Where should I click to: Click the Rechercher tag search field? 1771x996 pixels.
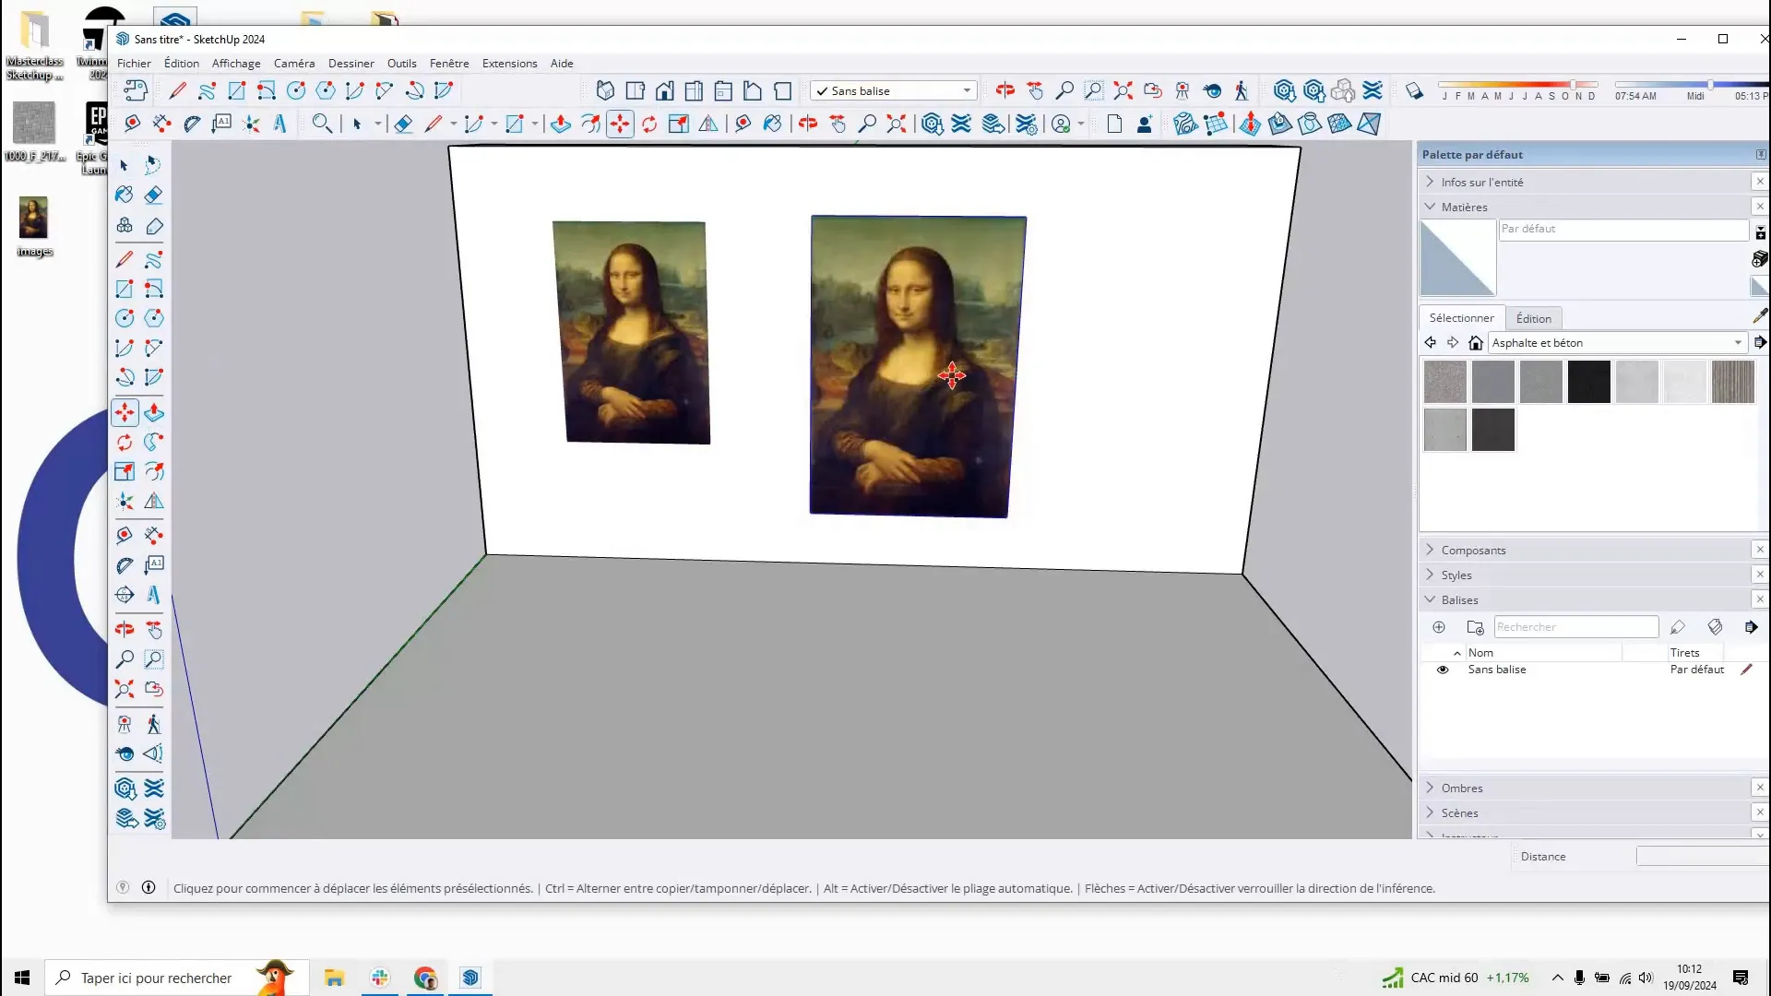(x=1575, y=627)
